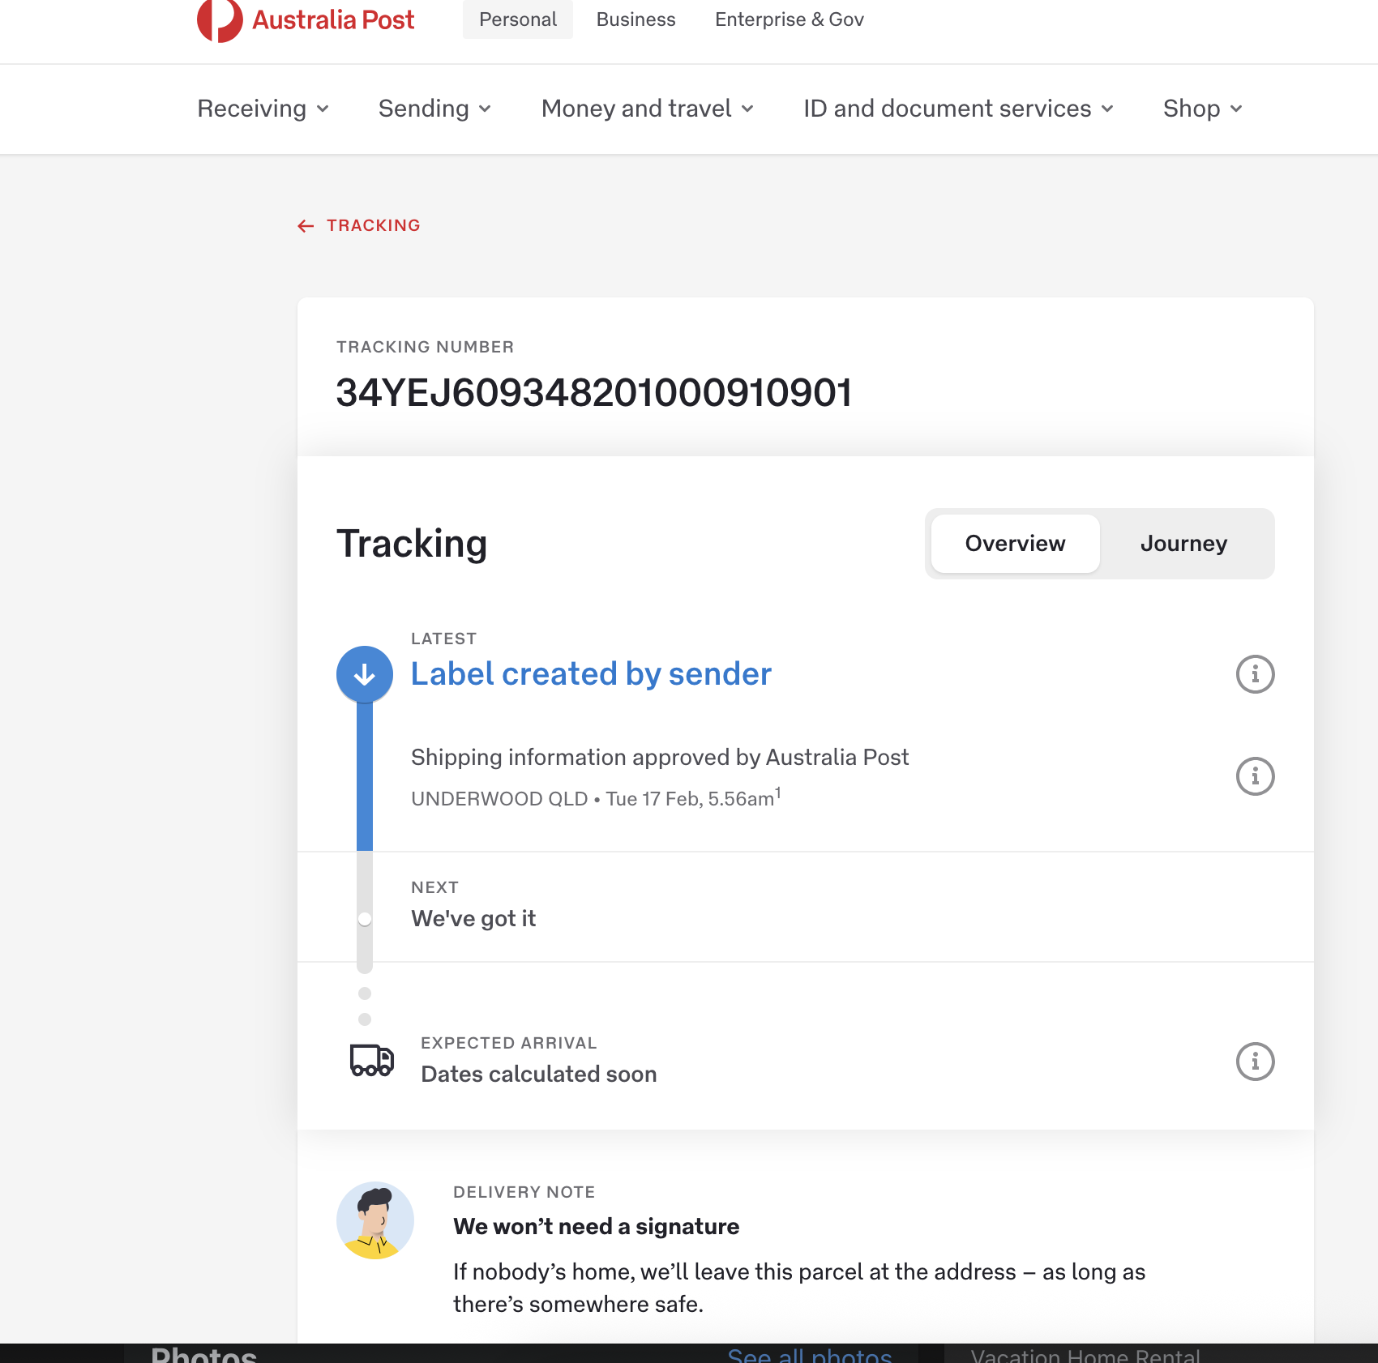Viewport: 1378px width, 1363px height.
Task: Click tracking number 34YEJ609348201000910901
Action: pos(594,393)
